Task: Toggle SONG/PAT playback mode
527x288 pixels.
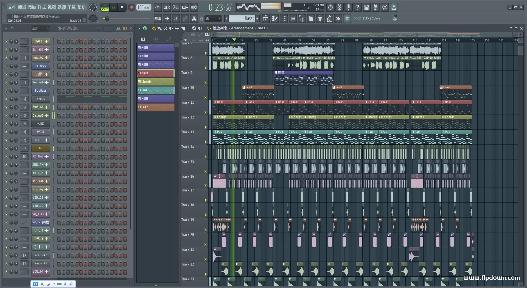Action: tap(105, 7)
